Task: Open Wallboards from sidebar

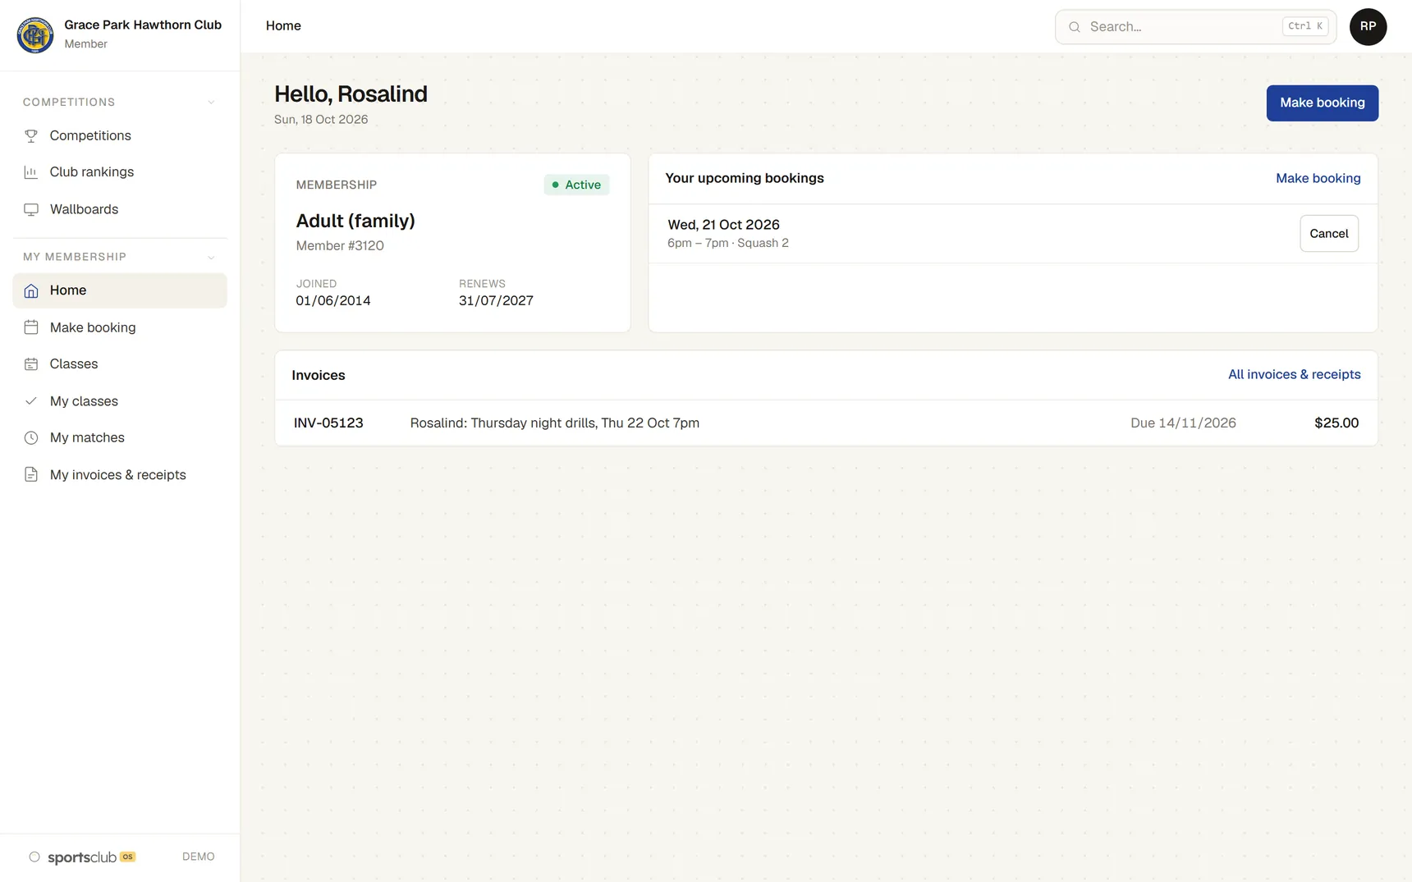Action: pyautogui.click(x=120, y=210)
